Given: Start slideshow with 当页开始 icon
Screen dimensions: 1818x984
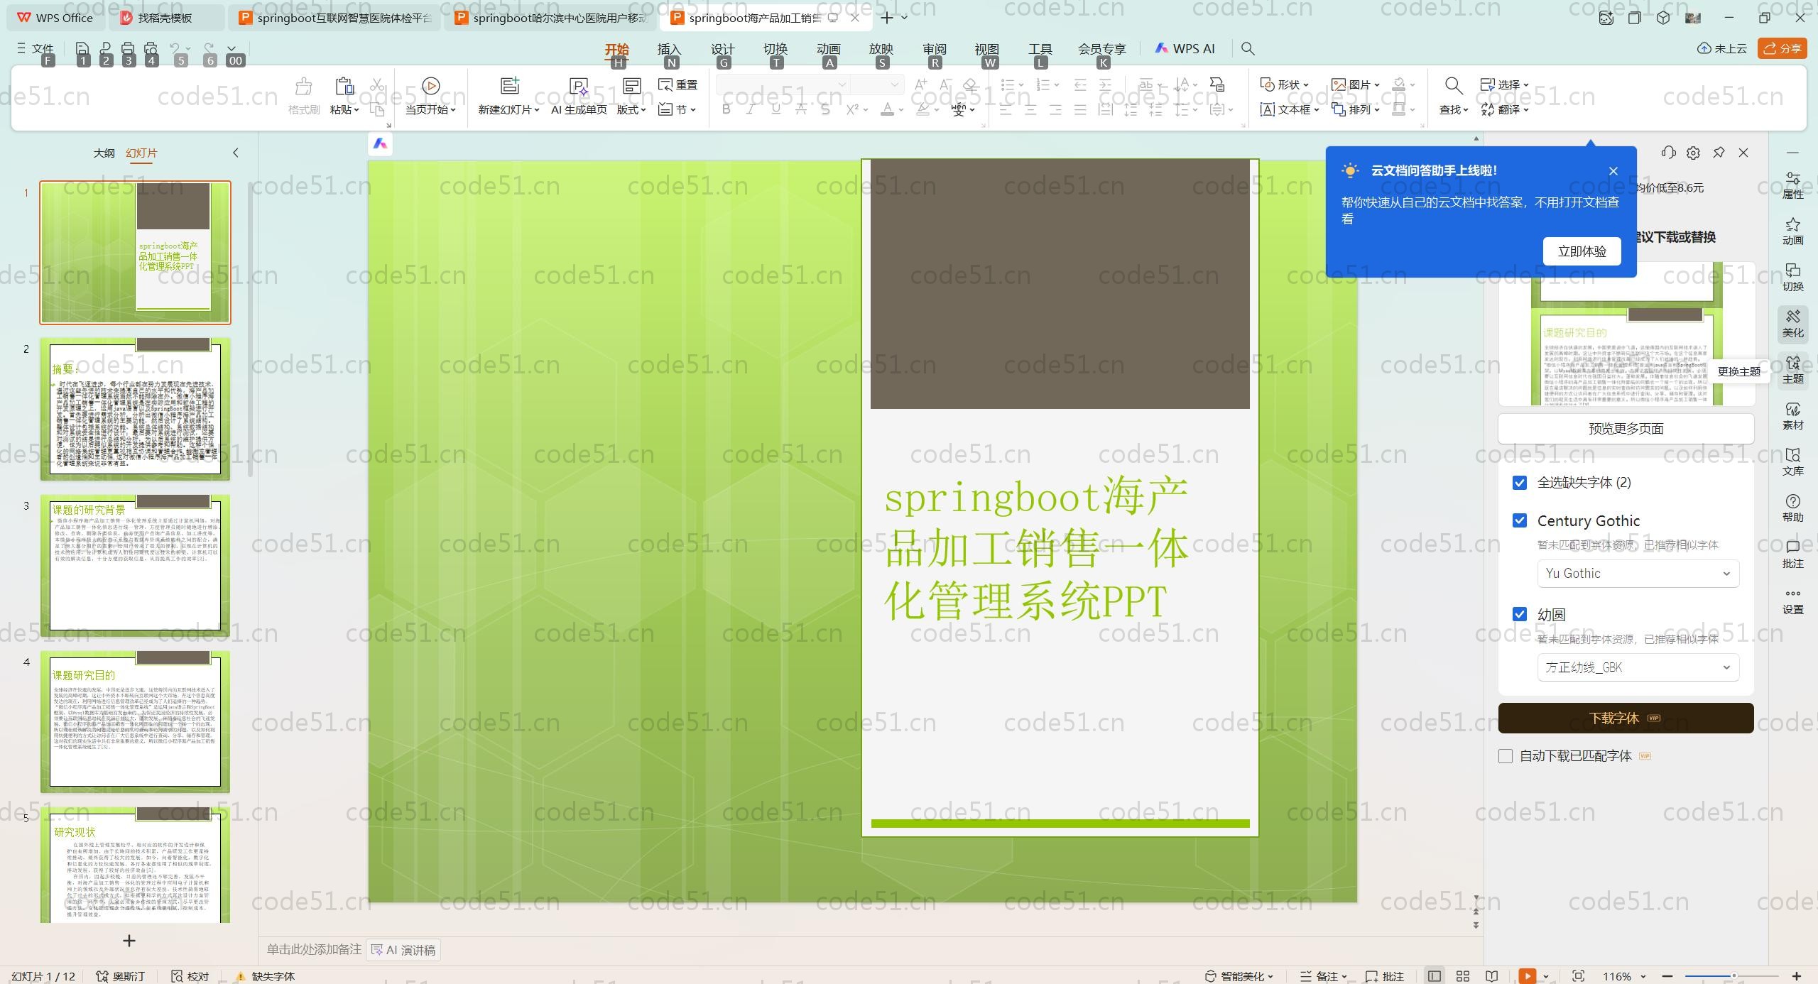Looking at the screenshot, I should click(x=430, y=86).
